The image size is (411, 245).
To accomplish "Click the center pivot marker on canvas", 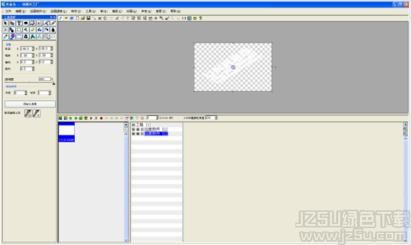I will 233,67.
